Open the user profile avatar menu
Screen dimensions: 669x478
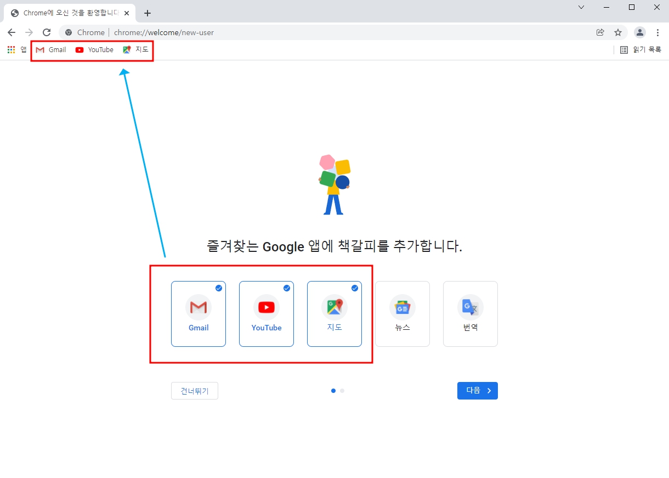pyautogui.click(x=640, y=32)
